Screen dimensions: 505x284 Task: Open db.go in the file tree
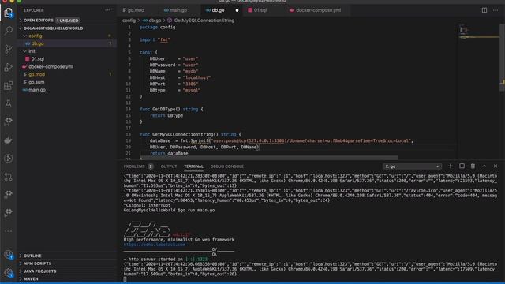67,43
